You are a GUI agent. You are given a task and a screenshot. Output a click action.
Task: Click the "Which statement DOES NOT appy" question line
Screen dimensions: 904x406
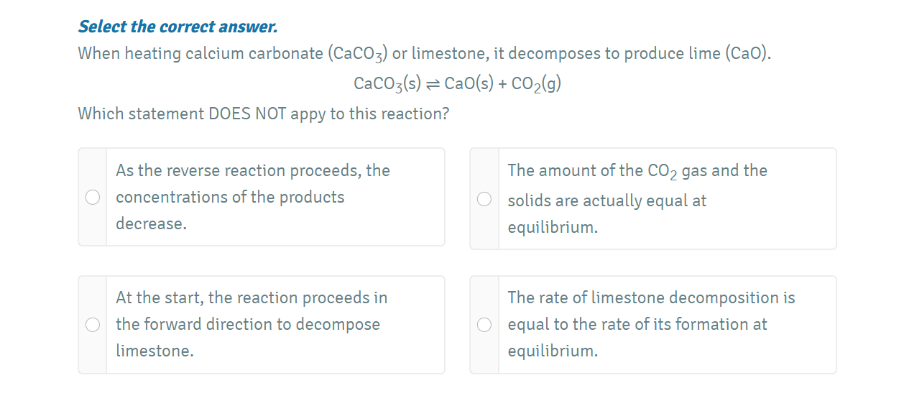coord(263,114)
